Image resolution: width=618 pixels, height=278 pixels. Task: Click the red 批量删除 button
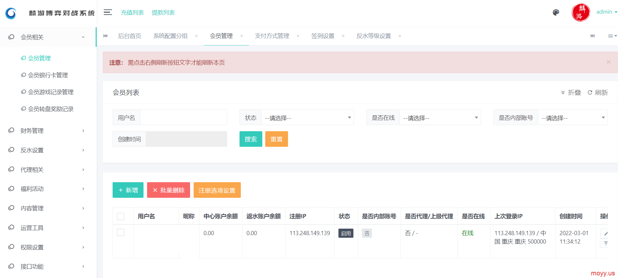(x=169, y=190)
